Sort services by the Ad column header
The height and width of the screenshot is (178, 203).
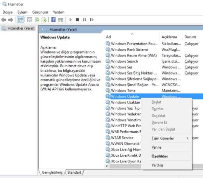tap(131, 37)
